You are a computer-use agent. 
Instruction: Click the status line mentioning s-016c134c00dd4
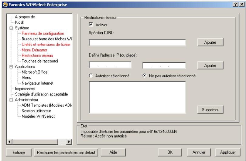point(129,132)
